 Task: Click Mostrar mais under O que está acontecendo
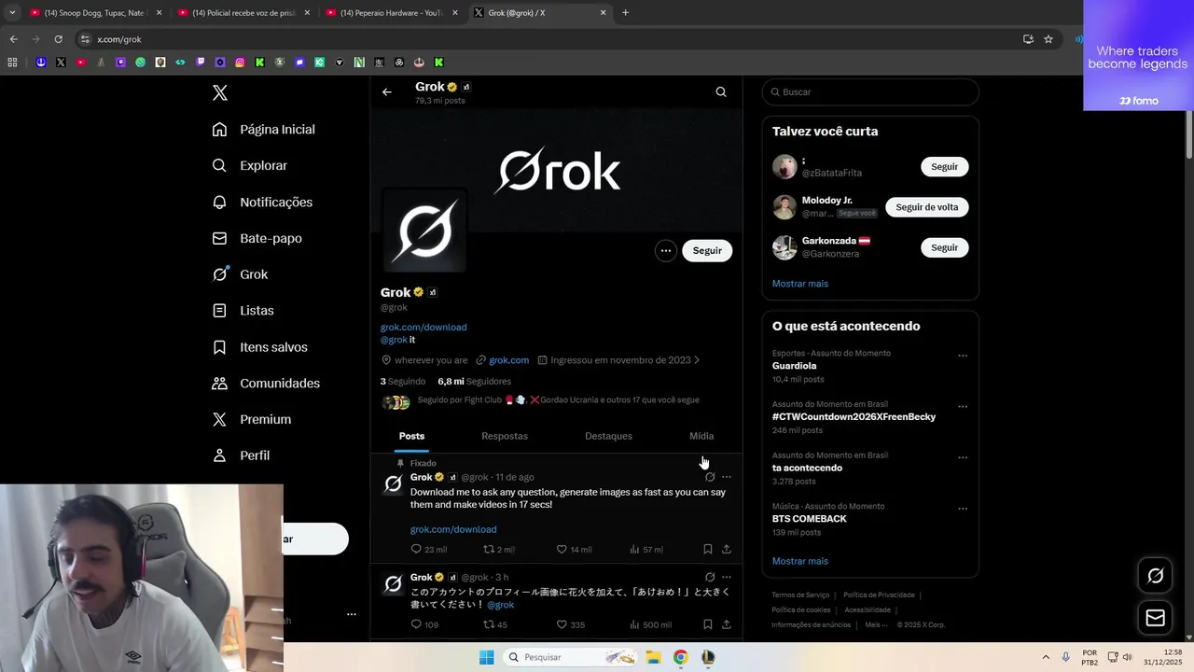(x=800, y=561)
